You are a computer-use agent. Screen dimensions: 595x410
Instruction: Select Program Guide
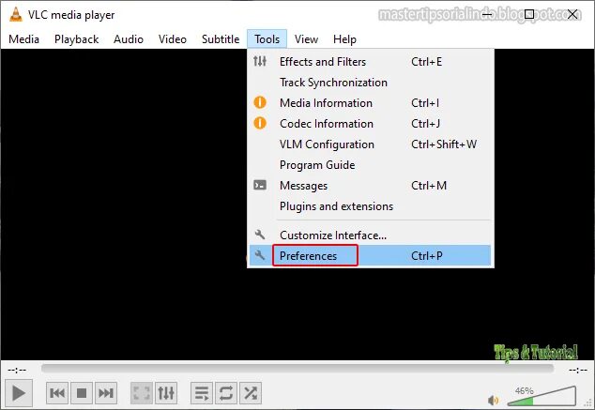coord(371,165)
